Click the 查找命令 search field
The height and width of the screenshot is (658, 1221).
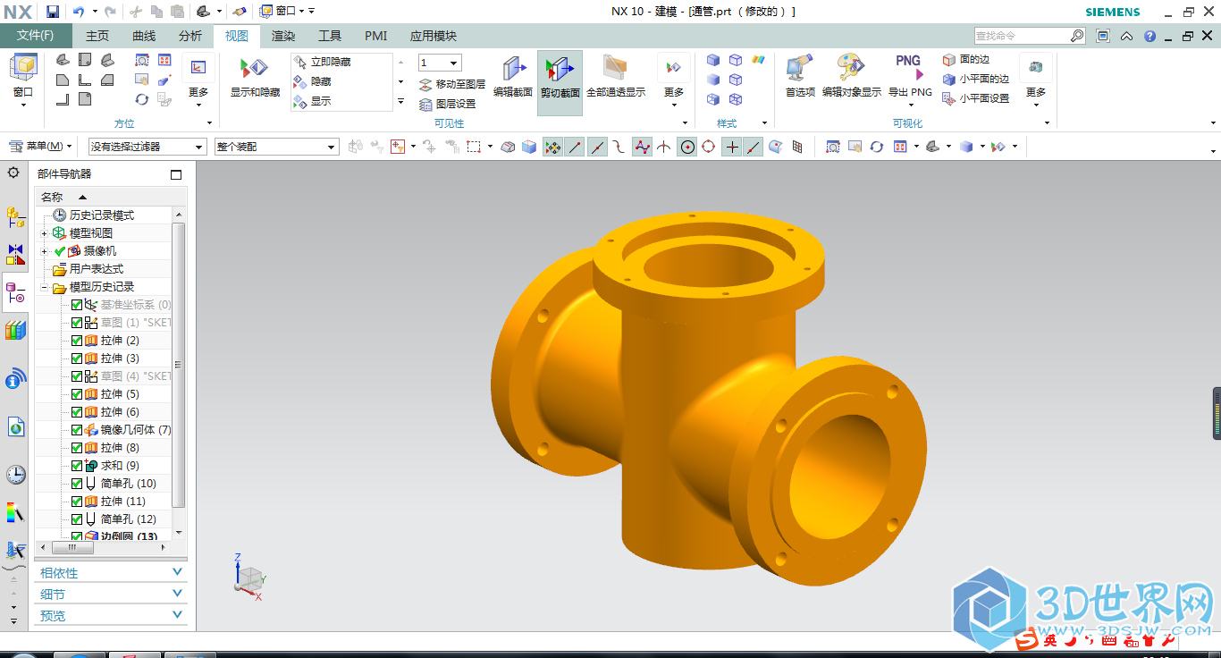coord(1021,36)
